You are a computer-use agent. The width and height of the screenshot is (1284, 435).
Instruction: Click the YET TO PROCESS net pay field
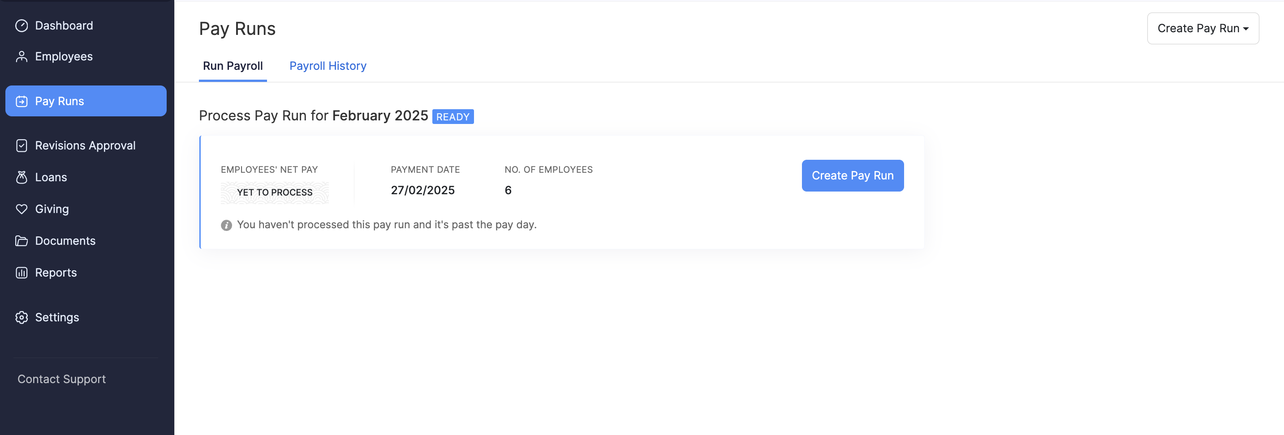click(275, 192)
